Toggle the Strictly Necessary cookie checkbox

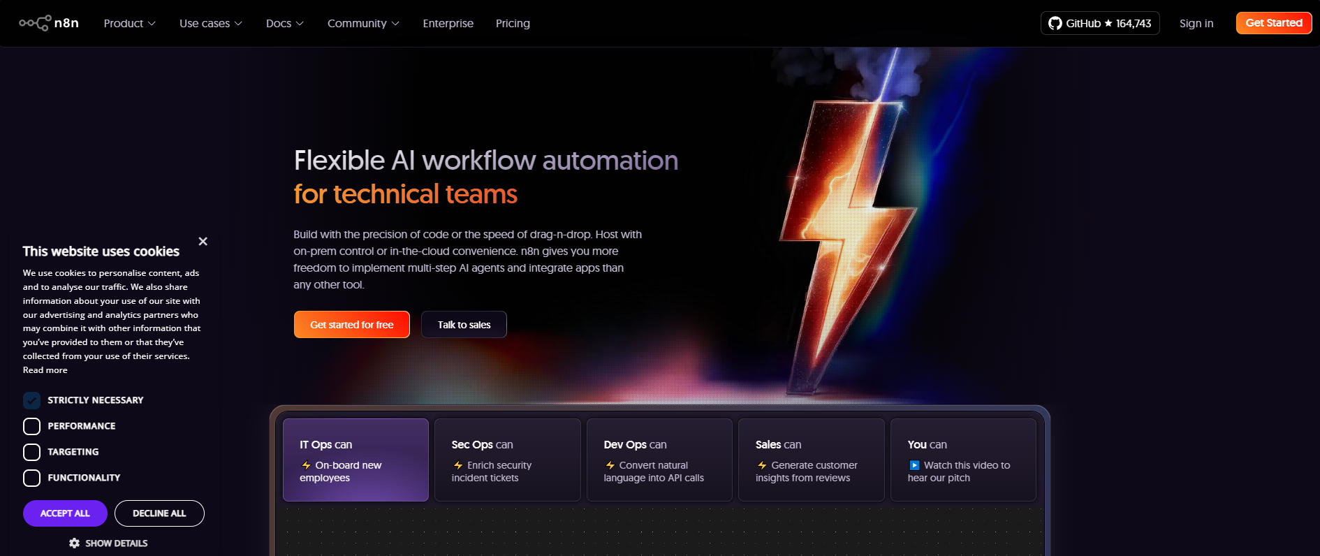(x=31, y=400)
